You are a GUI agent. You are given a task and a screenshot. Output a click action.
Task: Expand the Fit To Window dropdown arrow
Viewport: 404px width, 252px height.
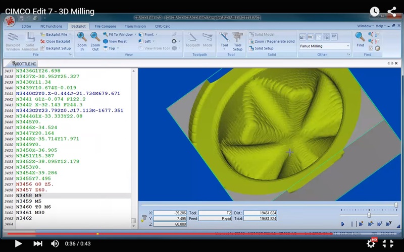coord(135,34)
